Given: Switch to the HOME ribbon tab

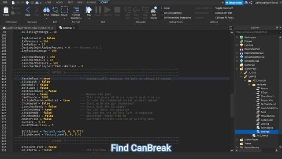Looking at the screenshot, I should pyautogui.click(x=48, y=3).
